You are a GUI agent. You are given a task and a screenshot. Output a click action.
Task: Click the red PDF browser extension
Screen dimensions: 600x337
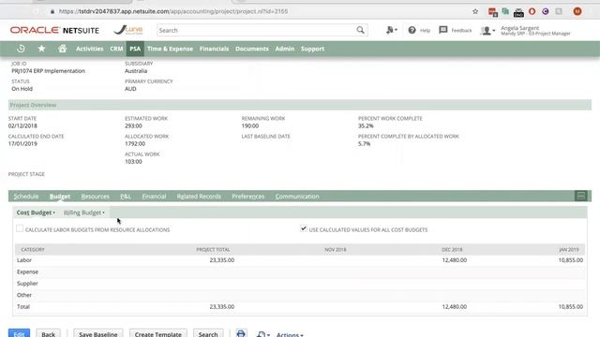[x=493, y=12]
